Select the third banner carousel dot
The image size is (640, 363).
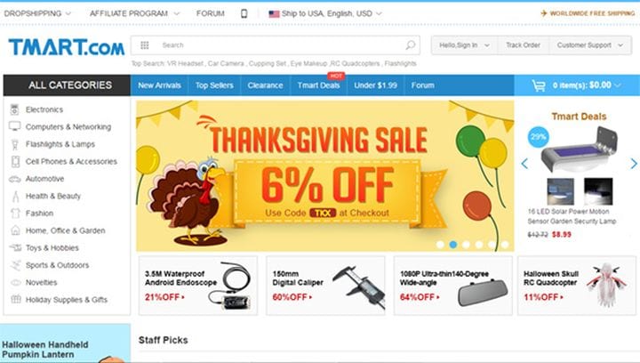pos(466,245)
